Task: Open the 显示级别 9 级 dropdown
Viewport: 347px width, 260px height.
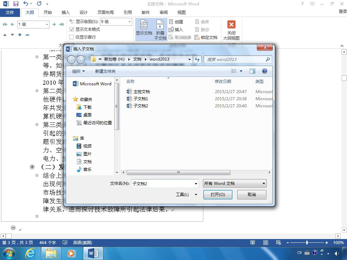Action: pyautogui.click(x=130, y=22)
